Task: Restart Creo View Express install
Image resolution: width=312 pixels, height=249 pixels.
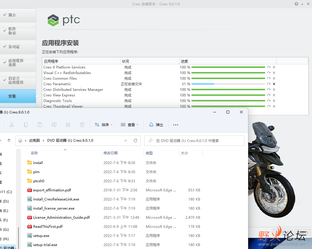Action: click(269, 95)
